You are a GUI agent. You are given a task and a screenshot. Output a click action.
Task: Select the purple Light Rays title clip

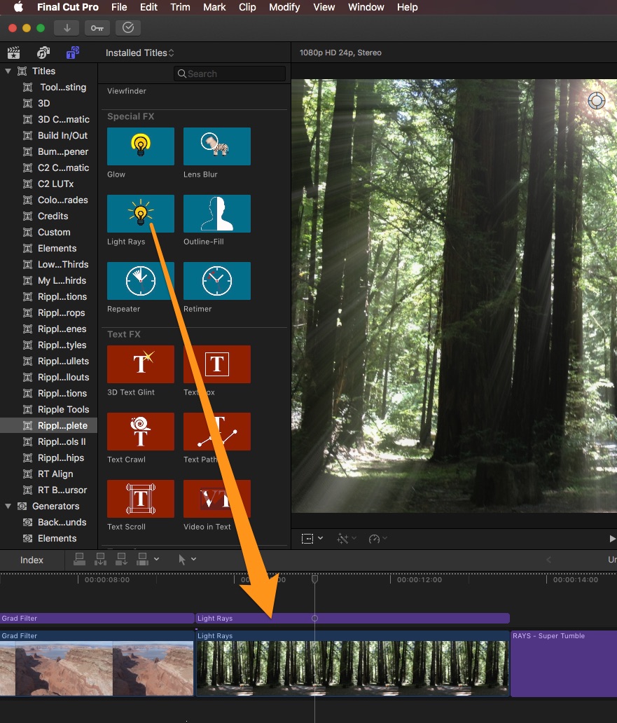pyautogui.click(x=352, y=619)
